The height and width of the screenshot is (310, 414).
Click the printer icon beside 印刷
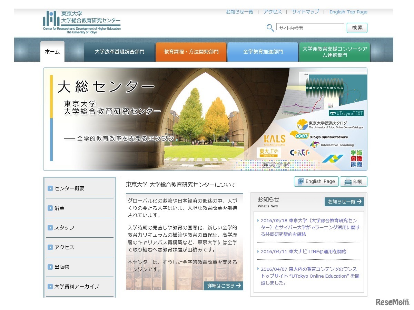click(x=347, y=181)
